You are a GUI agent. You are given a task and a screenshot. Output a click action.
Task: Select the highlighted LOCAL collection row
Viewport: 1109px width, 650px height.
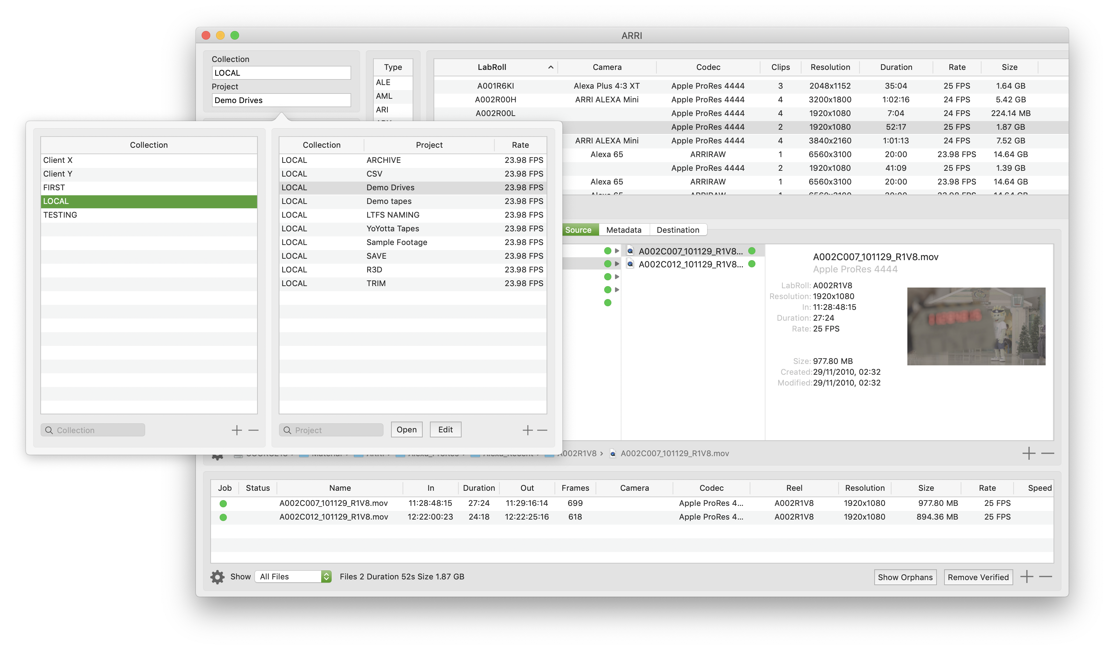[x=149, y=201]
